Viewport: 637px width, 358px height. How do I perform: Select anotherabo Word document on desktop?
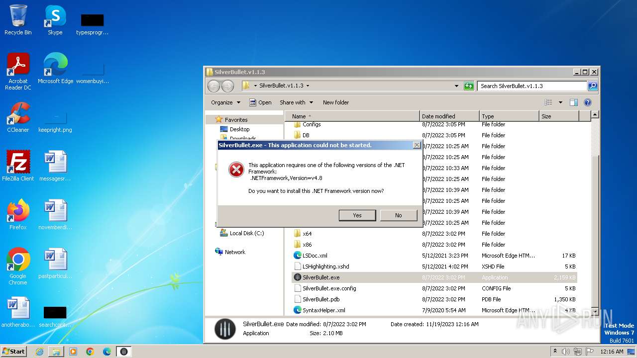[18, 312]
